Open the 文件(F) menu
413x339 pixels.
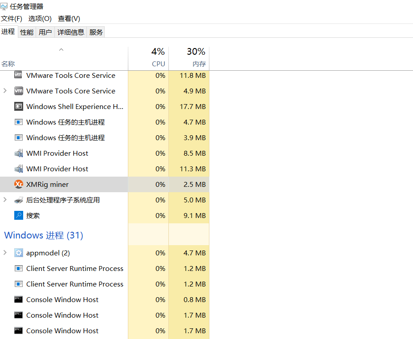(x=12, y=19)
